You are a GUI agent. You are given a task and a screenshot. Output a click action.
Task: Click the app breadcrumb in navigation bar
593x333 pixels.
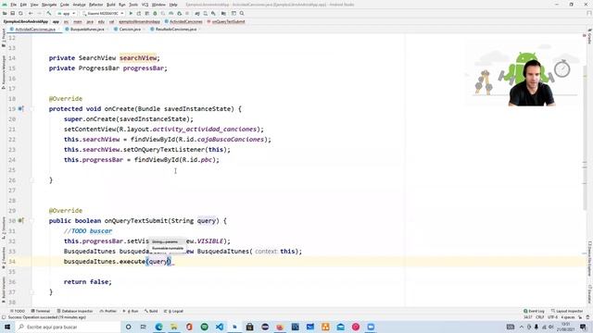(x=56, y=21)
